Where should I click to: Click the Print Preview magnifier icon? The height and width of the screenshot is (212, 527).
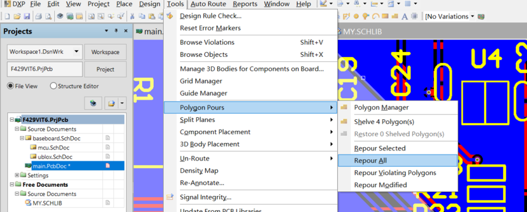coord(49,16)
